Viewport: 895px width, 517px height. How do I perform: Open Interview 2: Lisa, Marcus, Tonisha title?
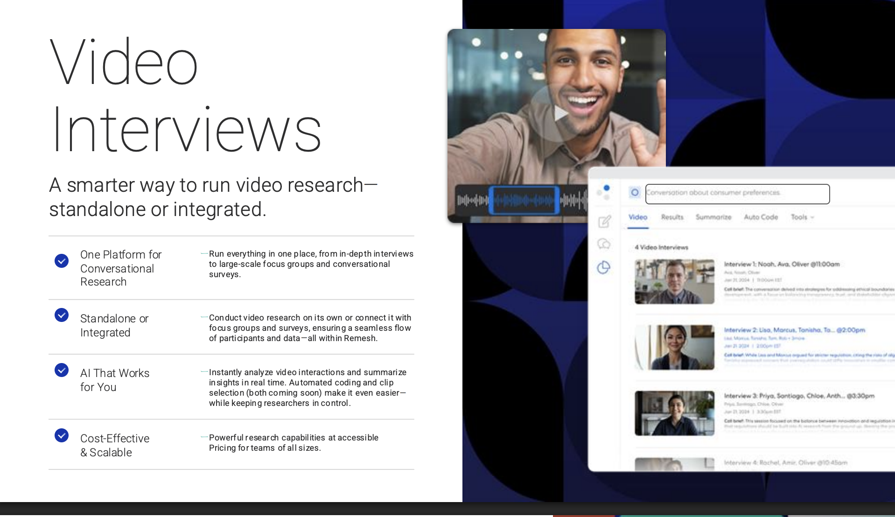click(x=794, y=330)
